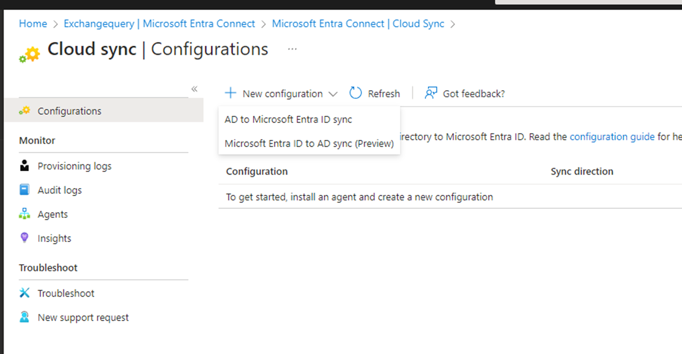Click the Cloud sync gear icon beside title
Viewport: 682px width, 354px height.
tap(30, 54)
